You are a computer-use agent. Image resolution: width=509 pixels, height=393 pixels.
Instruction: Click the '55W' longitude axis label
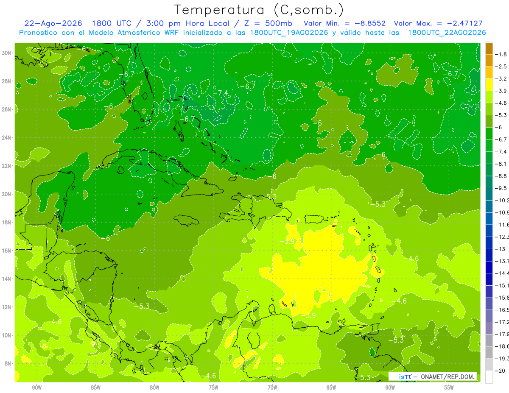(x=449, y=387)
